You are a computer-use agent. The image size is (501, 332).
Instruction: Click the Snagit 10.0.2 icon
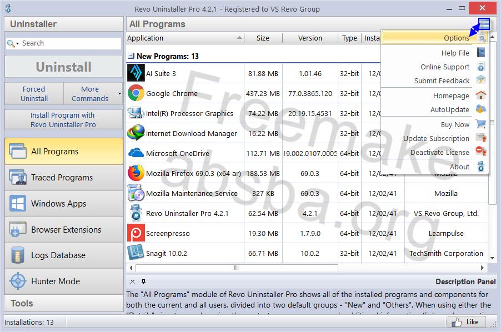point(136,253)
